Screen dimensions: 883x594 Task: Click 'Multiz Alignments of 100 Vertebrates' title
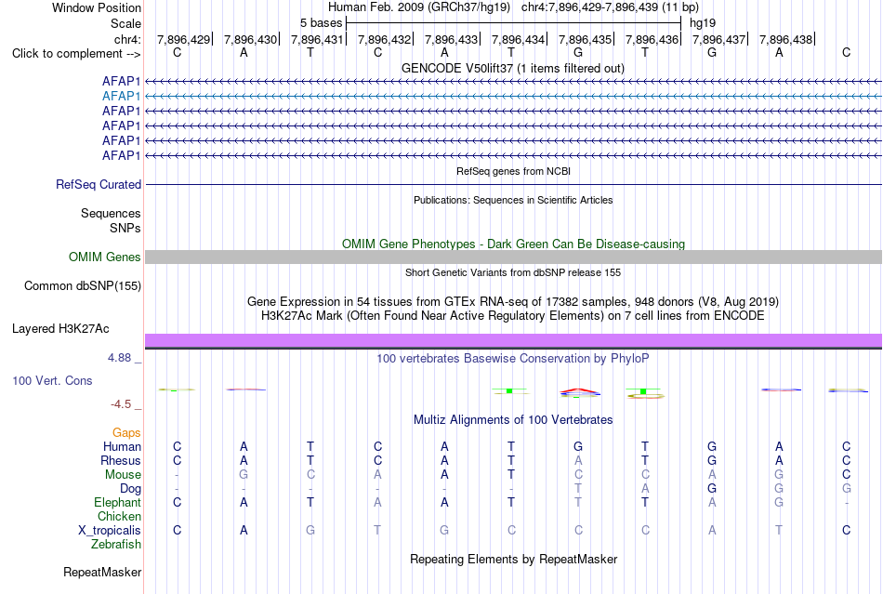(513, 419)
